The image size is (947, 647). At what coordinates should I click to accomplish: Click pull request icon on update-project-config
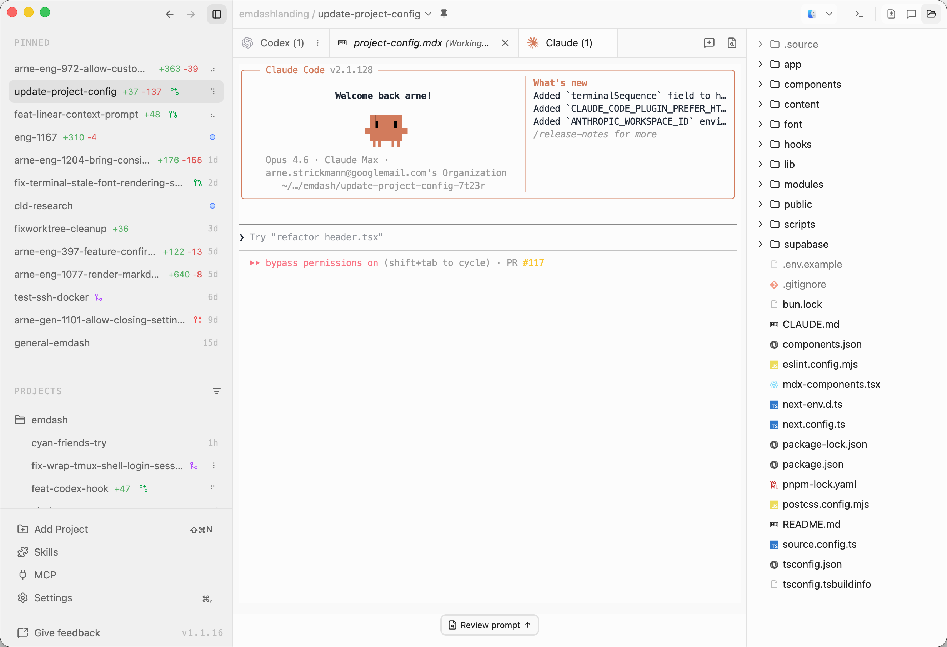pos(174,92)
